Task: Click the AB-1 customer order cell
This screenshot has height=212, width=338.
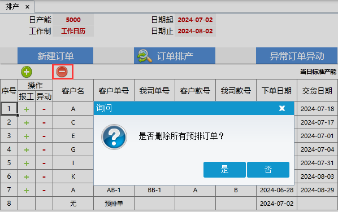Action: click(114, 190)
